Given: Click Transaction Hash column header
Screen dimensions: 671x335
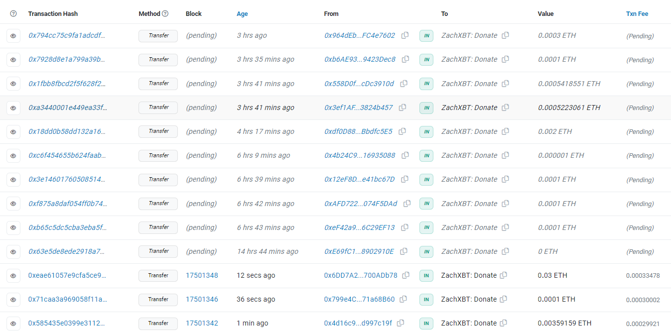Looking at the screenshot, I should pyautogui.click(x=53, y=14).
